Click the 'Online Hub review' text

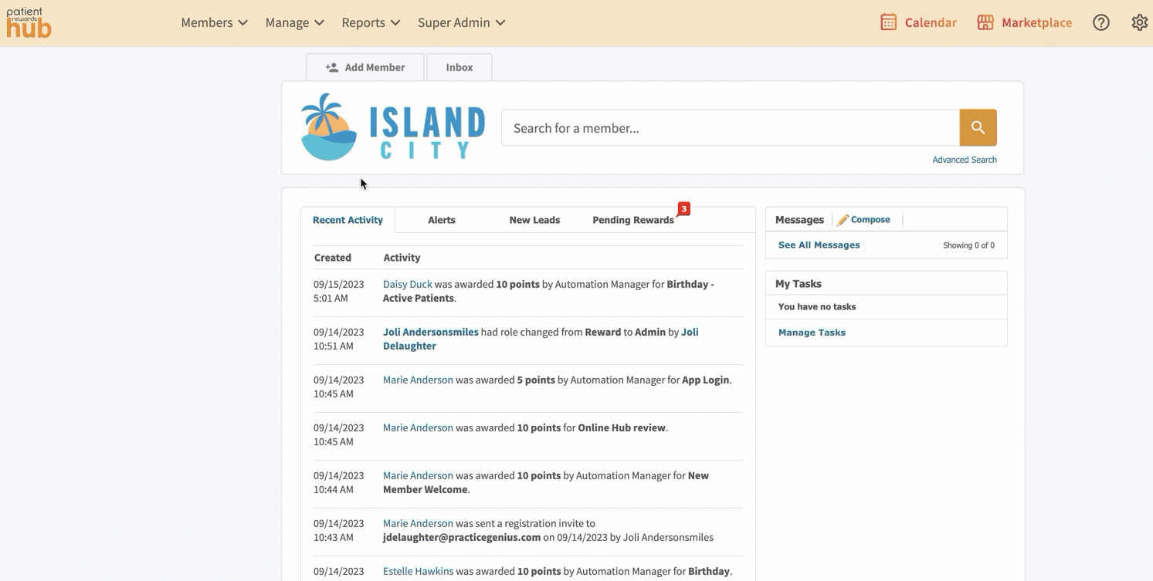coord(622,427)
